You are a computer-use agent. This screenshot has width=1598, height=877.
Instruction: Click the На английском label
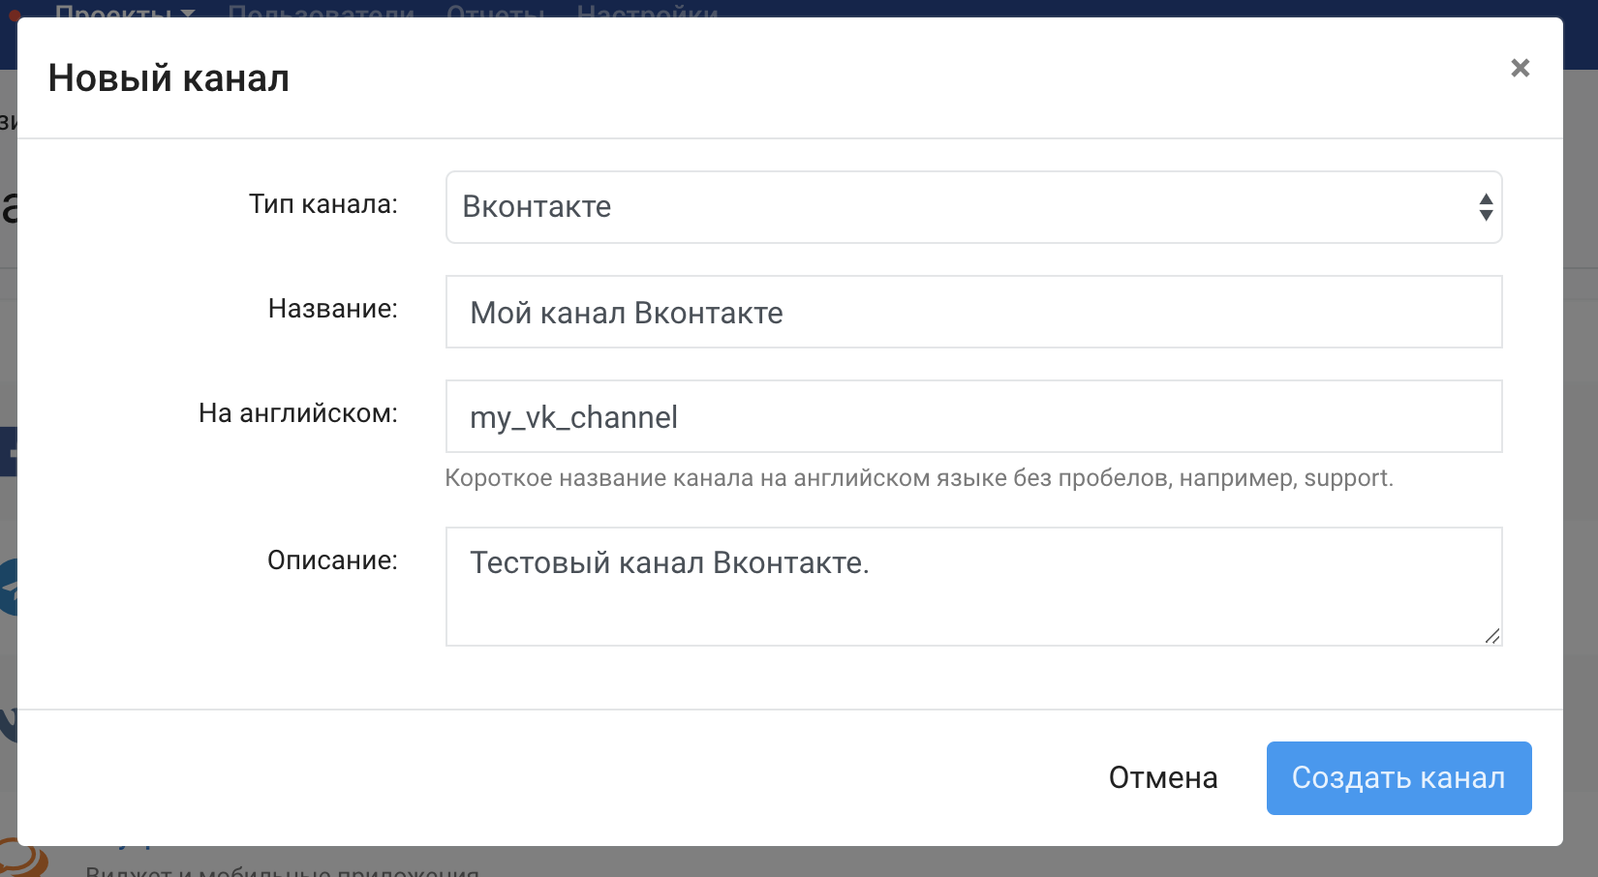coord(298,413)
